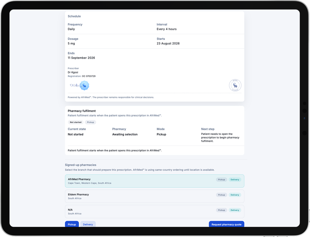Select the Delivery fulfilment mode button

pyautogui.click(x=88, y=224)
